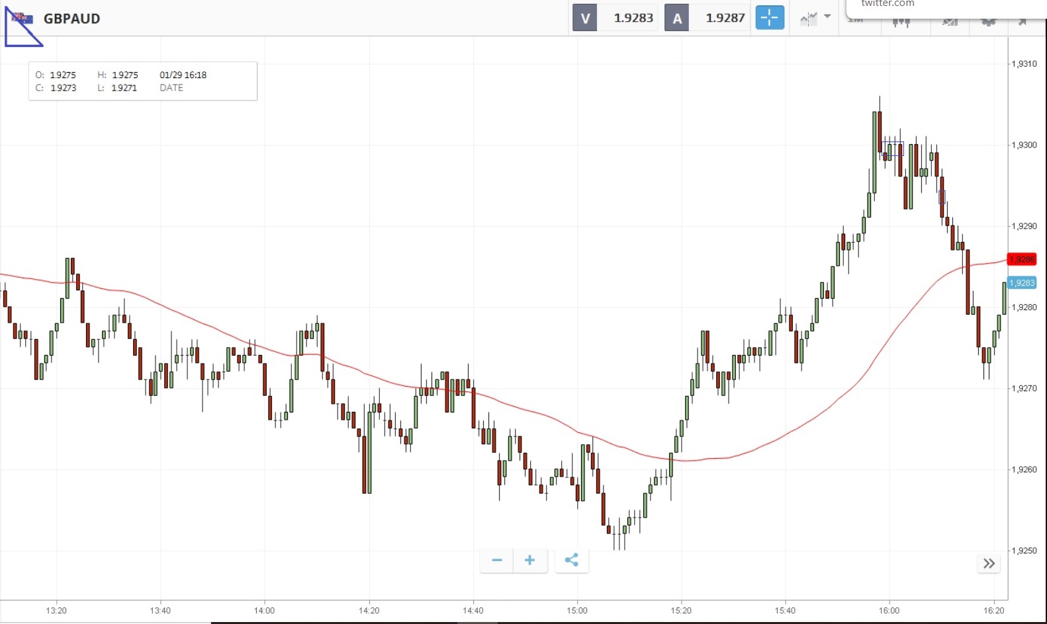
Task: Click the close value 1.9273
Action: coord(64,87)
